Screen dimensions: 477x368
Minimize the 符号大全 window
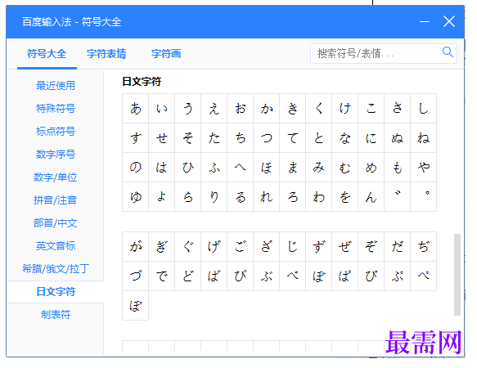pos(425,22)
